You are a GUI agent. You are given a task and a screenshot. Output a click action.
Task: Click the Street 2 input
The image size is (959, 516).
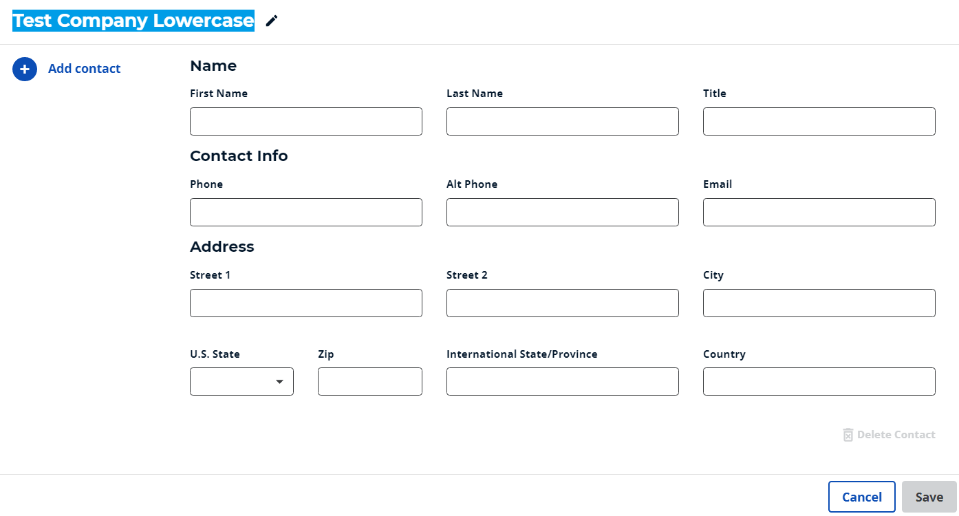tap(563, 303)
